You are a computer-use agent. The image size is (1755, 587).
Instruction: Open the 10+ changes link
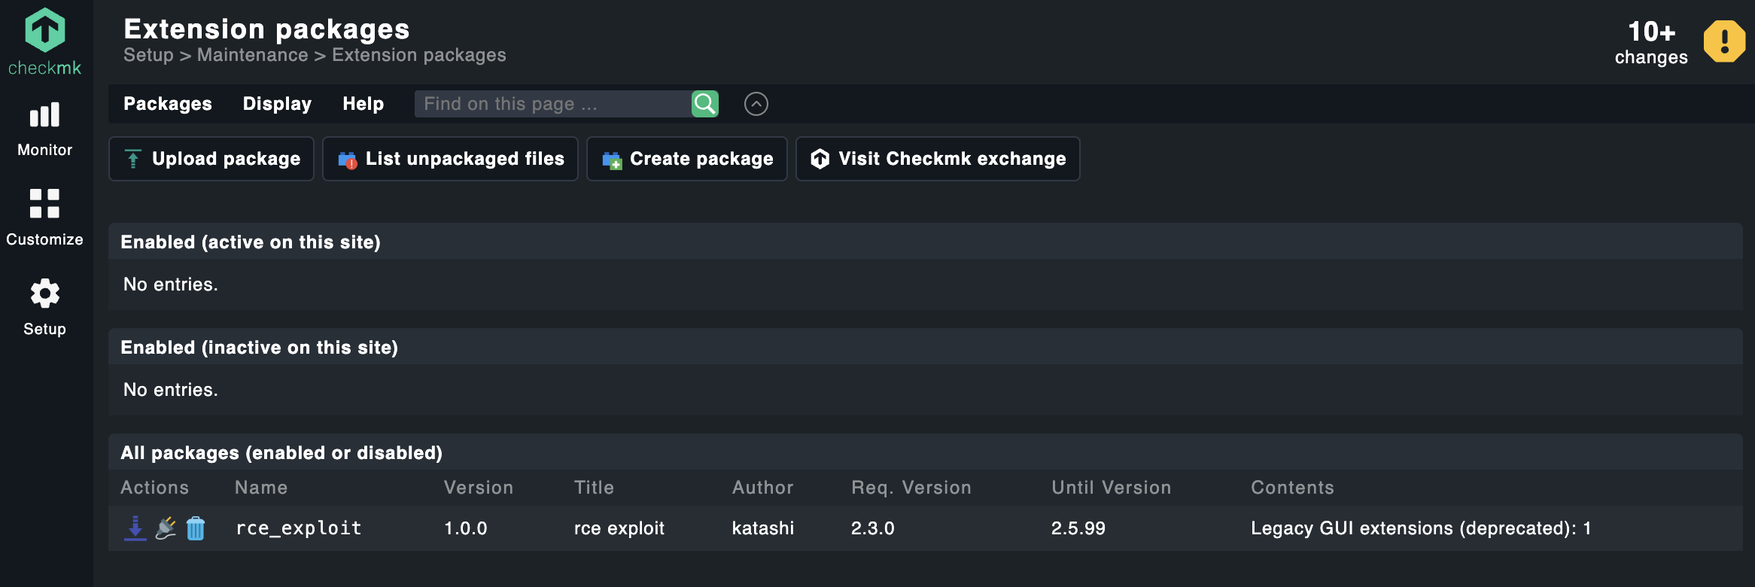1651,43
